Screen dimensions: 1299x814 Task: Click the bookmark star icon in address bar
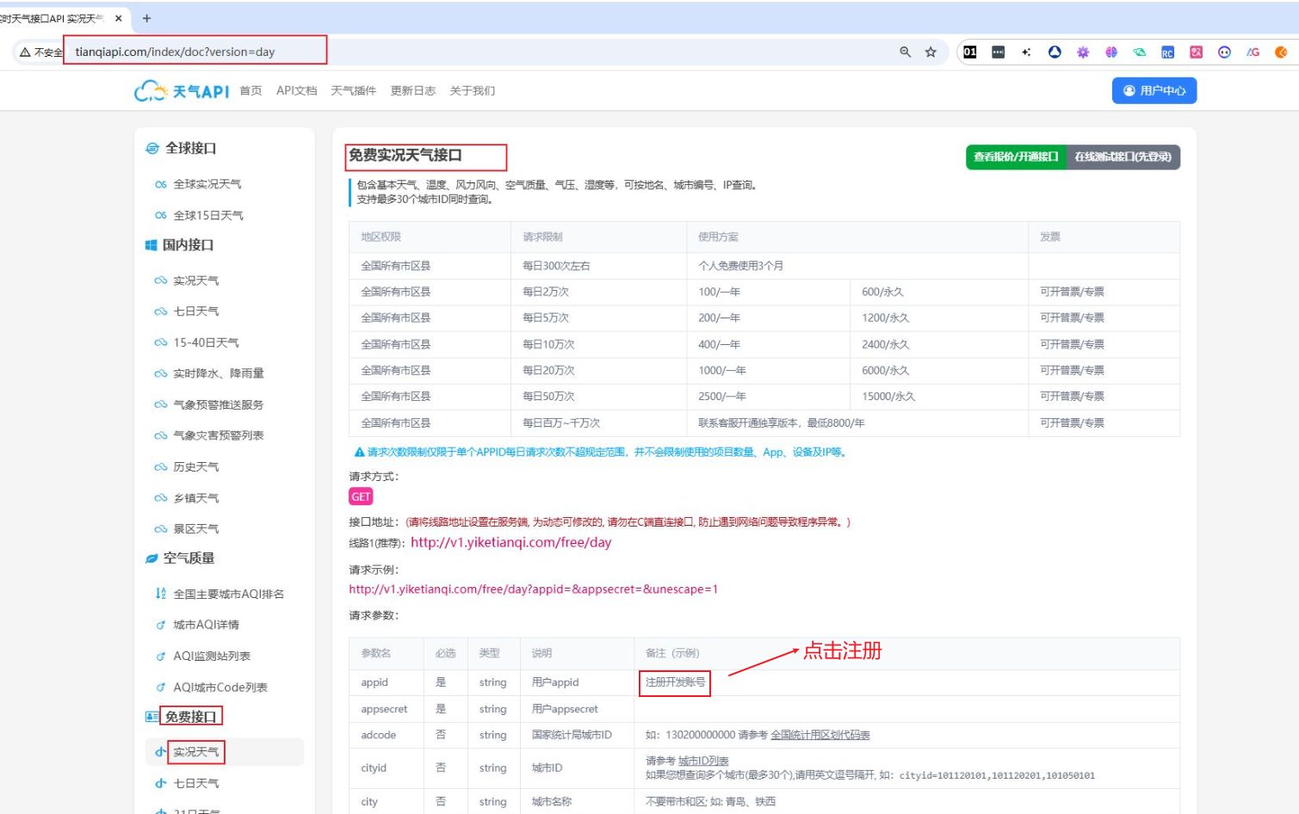pyautogui.click(x=931, y=52)
